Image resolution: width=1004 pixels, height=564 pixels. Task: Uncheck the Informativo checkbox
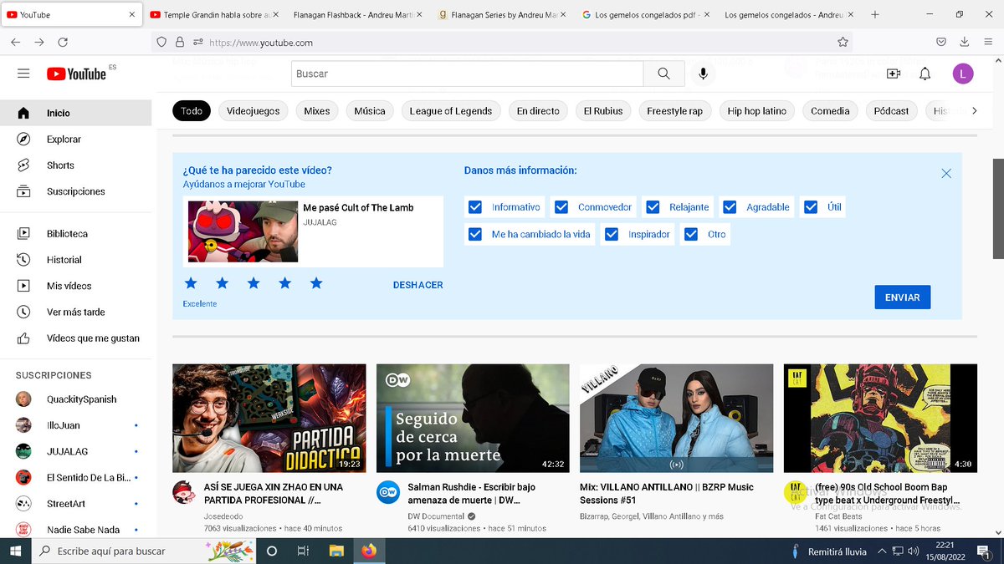[475, 207]
